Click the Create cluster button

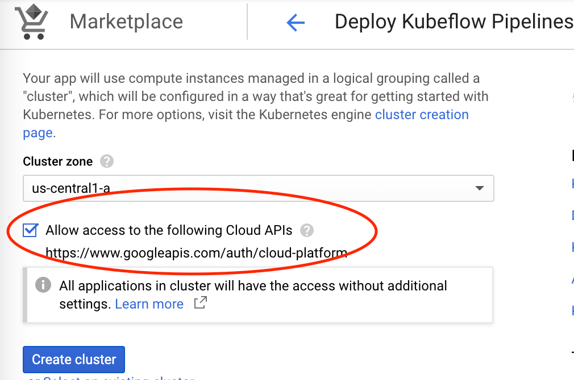74,360
